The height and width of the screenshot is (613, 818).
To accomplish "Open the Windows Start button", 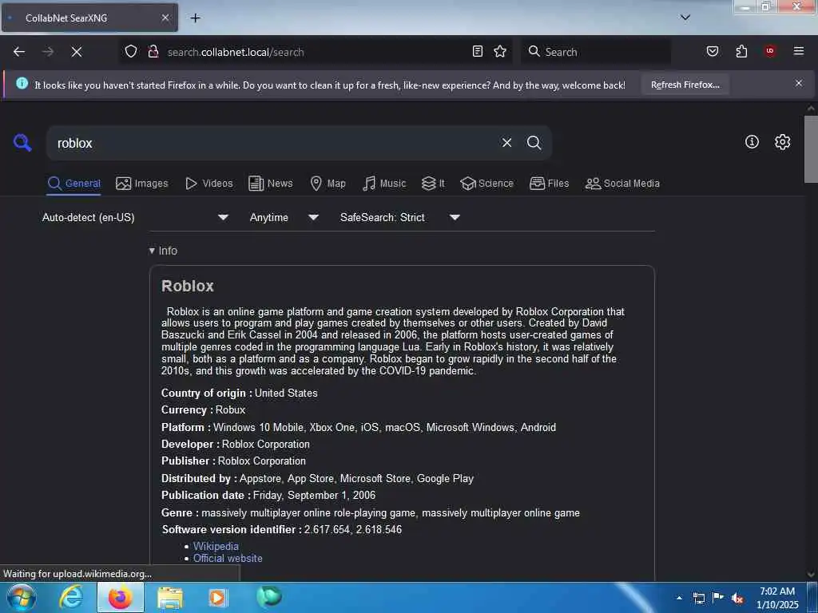I will [x=21, y=597].
